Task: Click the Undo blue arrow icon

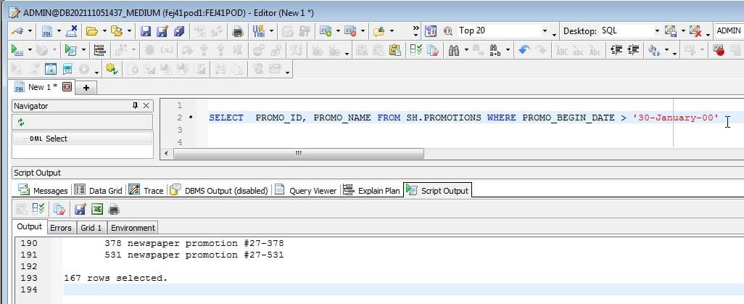Action: click(x=523, y=50)
